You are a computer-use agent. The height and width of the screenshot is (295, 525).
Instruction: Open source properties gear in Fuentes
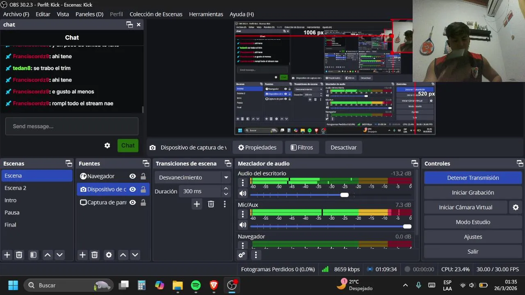point(109,255)
